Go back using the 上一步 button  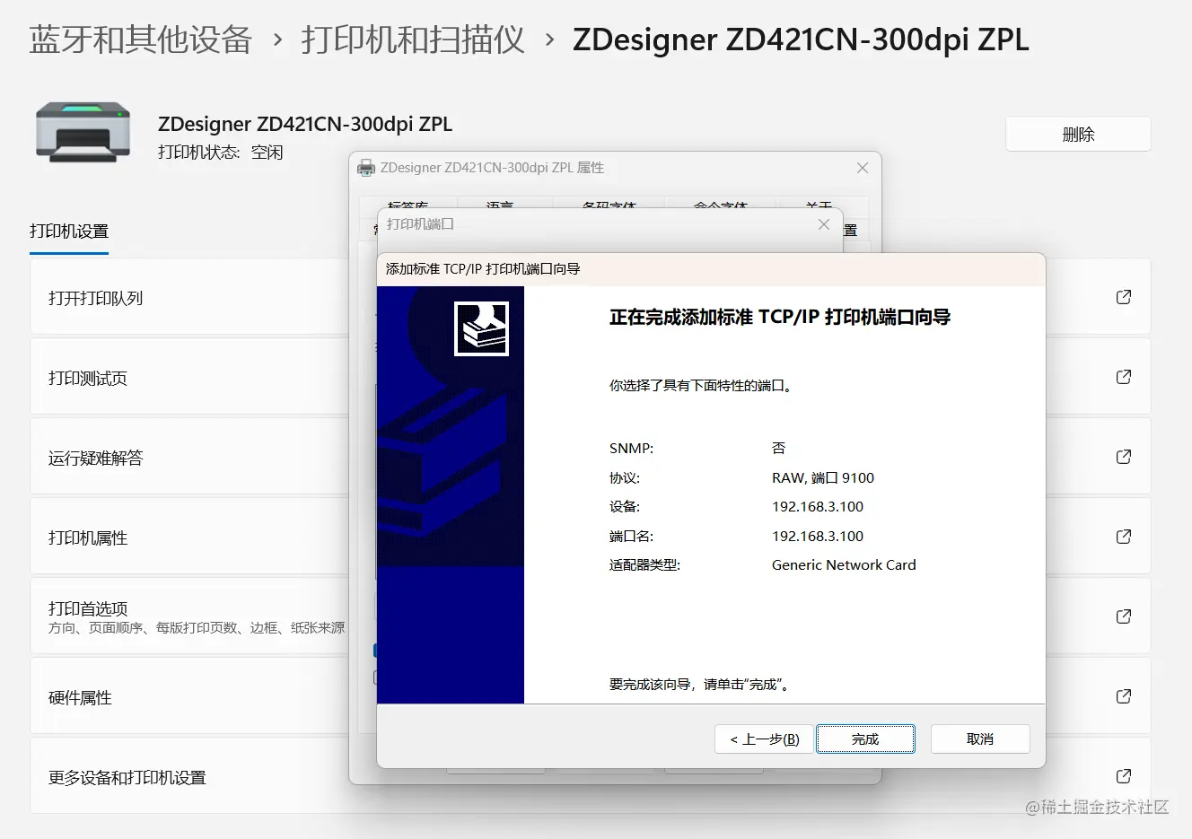click(763, 738)
